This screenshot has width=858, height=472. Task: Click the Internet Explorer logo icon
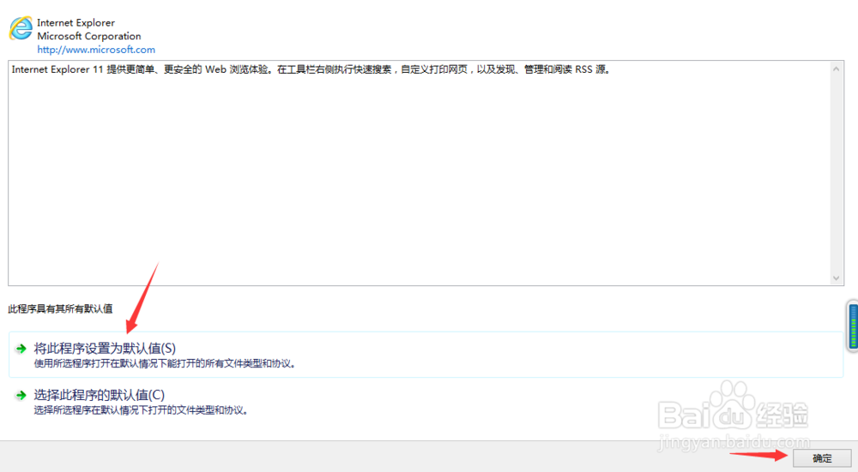[21, 28]
